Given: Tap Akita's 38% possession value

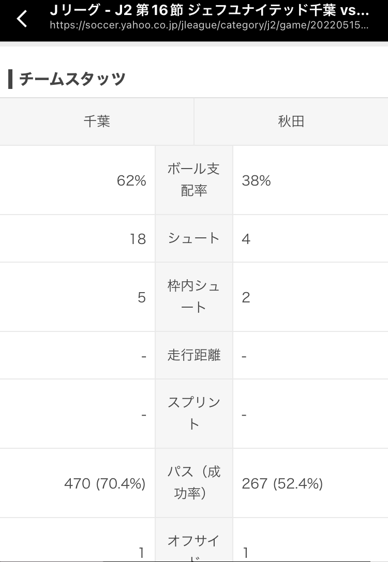Looking at the screenshot, I should [257, 180].
